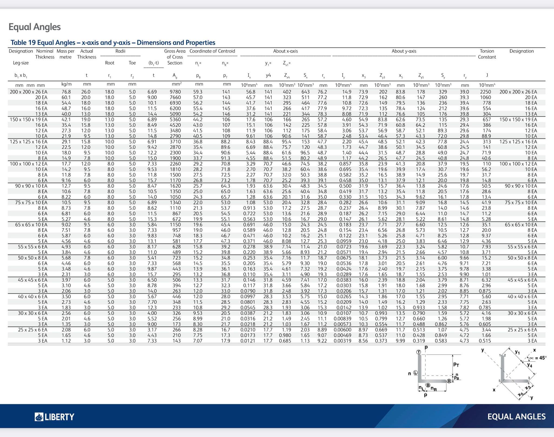Select the left 25 x 25 x 6 EA designation
This screenshot has height=437, width=554.
(x=32, y=330)
